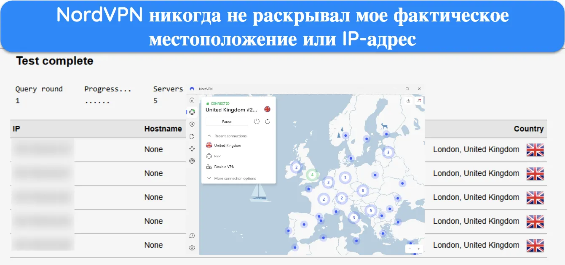Click the Hostname column header
This screenshot has height=265, width=565.
point(163,129)
